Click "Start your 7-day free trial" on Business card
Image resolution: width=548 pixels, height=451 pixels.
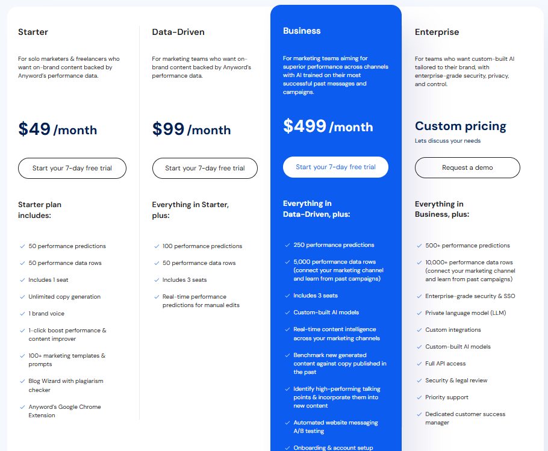[335, 167]
